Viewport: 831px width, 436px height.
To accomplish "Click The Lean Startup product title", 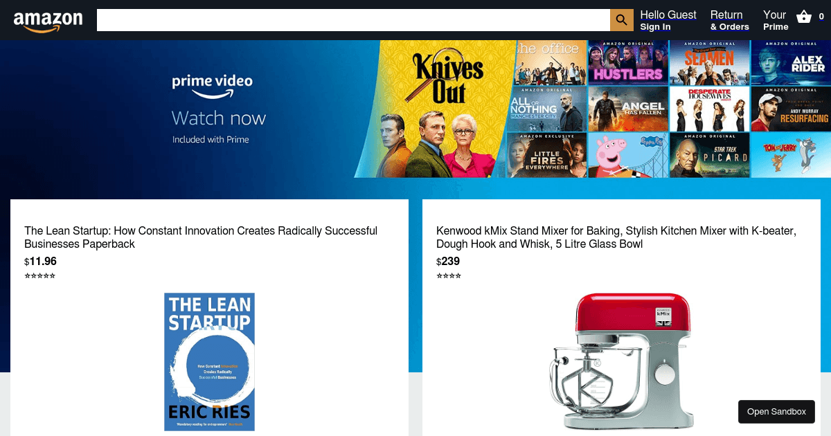I will coord(201,237).
